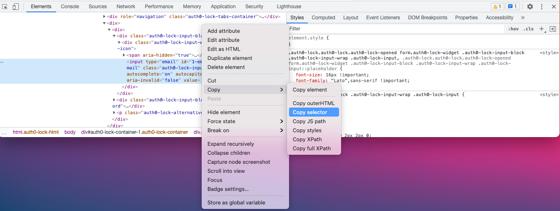Open the DOM Breakpoints pane tab
The image size is (560, 211).
[428, 18]
